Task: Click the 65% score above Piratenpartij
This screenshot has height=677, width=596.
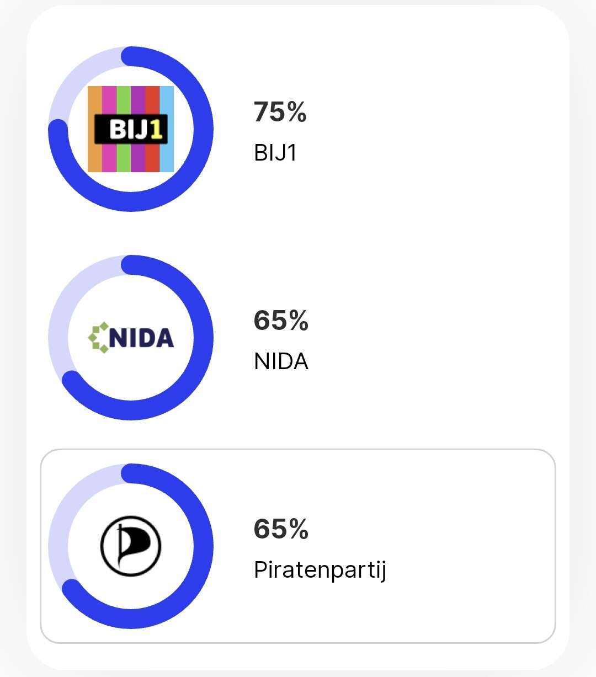Action: click(281, 529)
